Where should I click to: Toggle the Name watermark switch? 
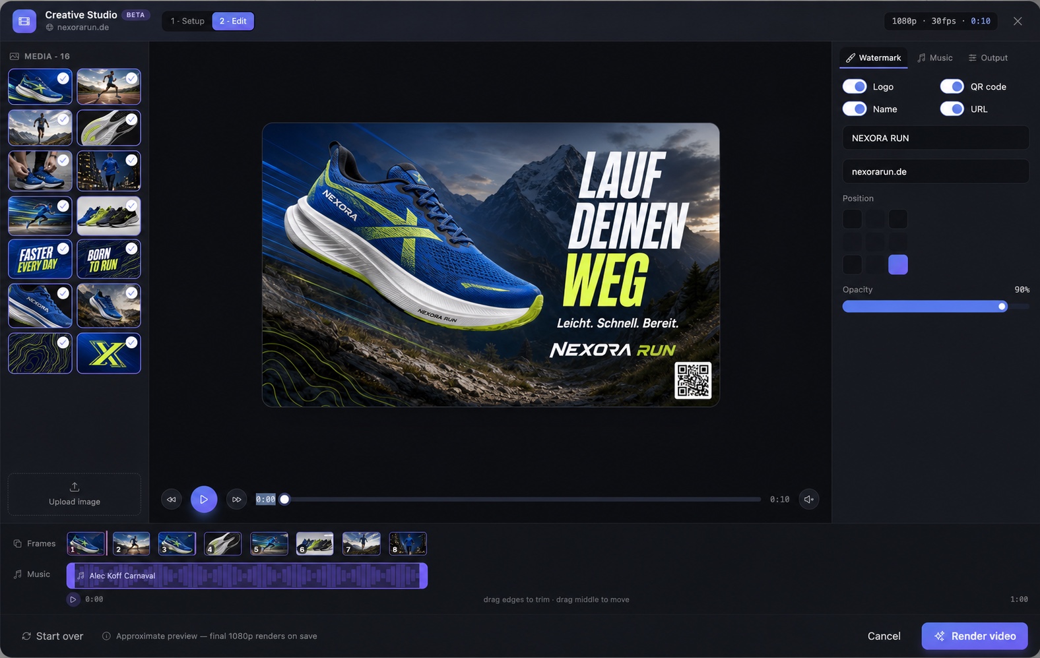click(x=855, y=109)
